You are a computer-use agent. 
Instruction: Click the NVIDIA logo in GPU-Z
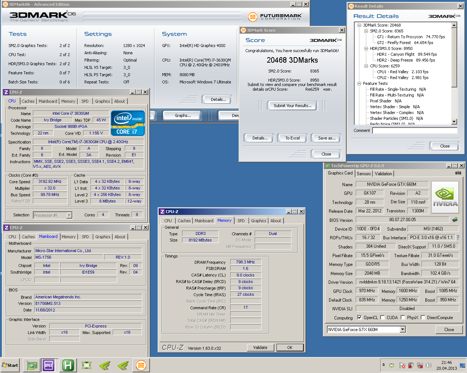(445, 197)
